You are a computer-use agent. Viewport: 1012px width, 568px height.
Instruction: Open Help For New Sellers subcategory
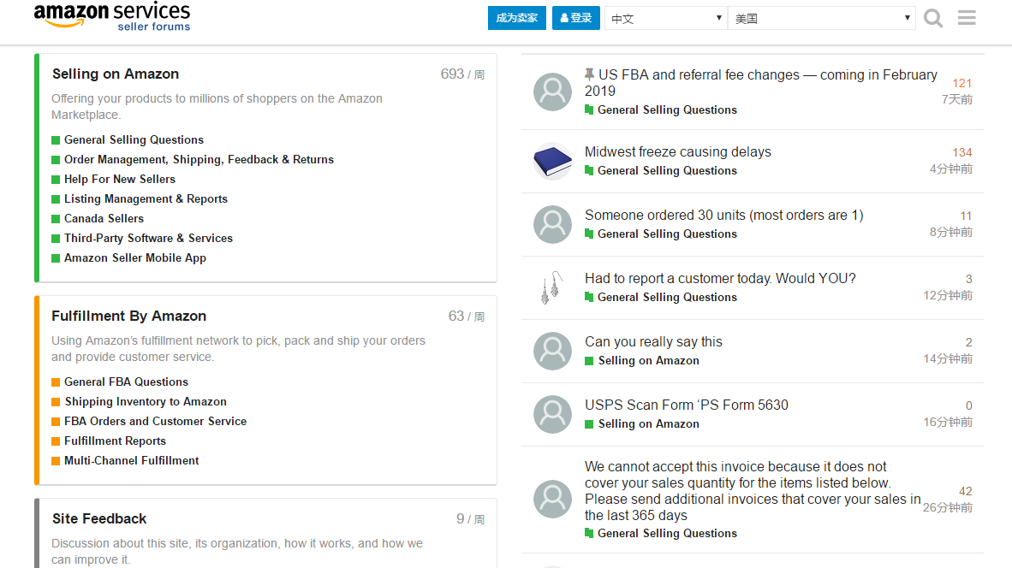120,180
